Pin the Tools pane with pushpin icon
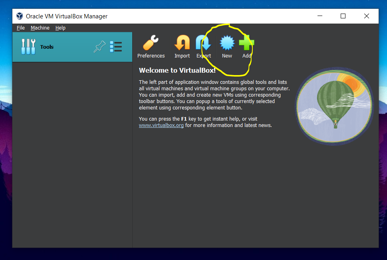Viewport: 387px width, 260px height. click(99, 47)
